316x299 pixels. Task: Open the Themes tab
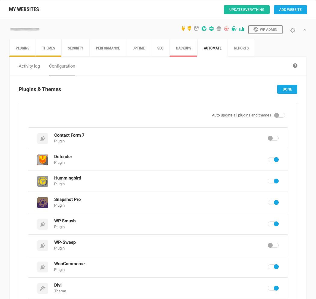(48, 48)
